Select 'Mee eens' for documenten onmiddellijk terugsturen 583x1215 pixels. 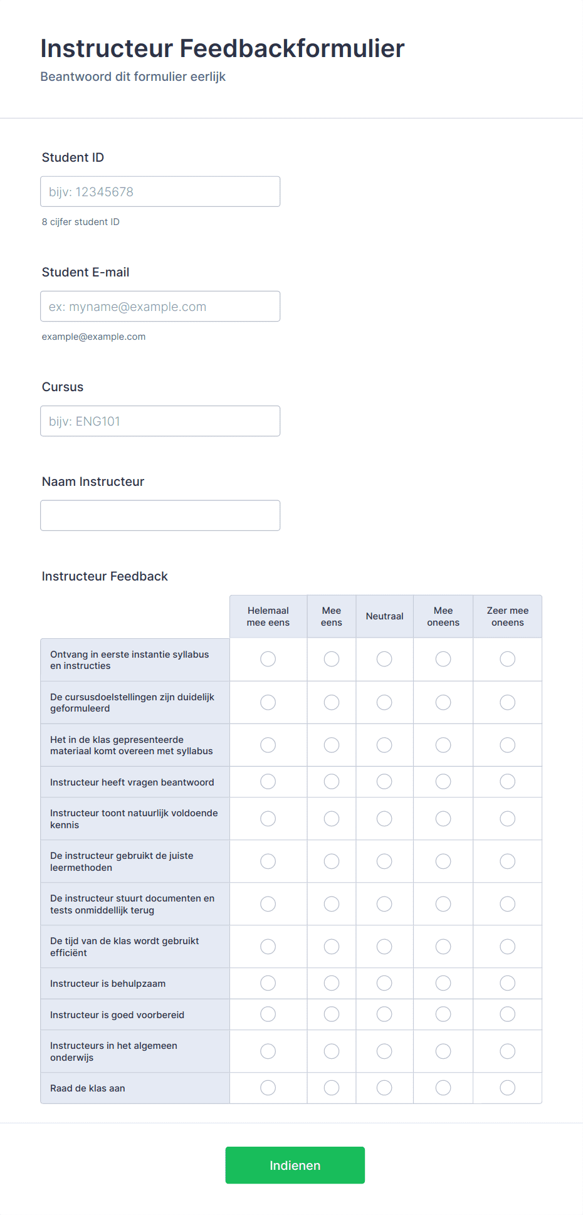[x=331, y=904]
